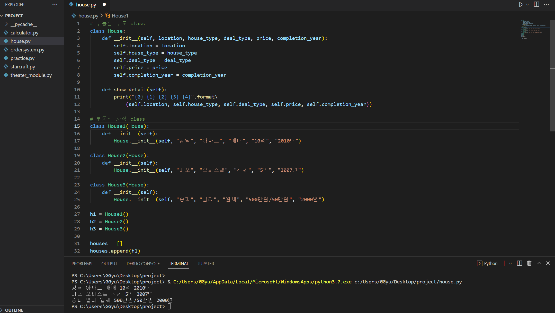Switch to the PROBLEMS tab
This screenshot has width=555, height=313.
pyautogui.click(x=82, y=264)
